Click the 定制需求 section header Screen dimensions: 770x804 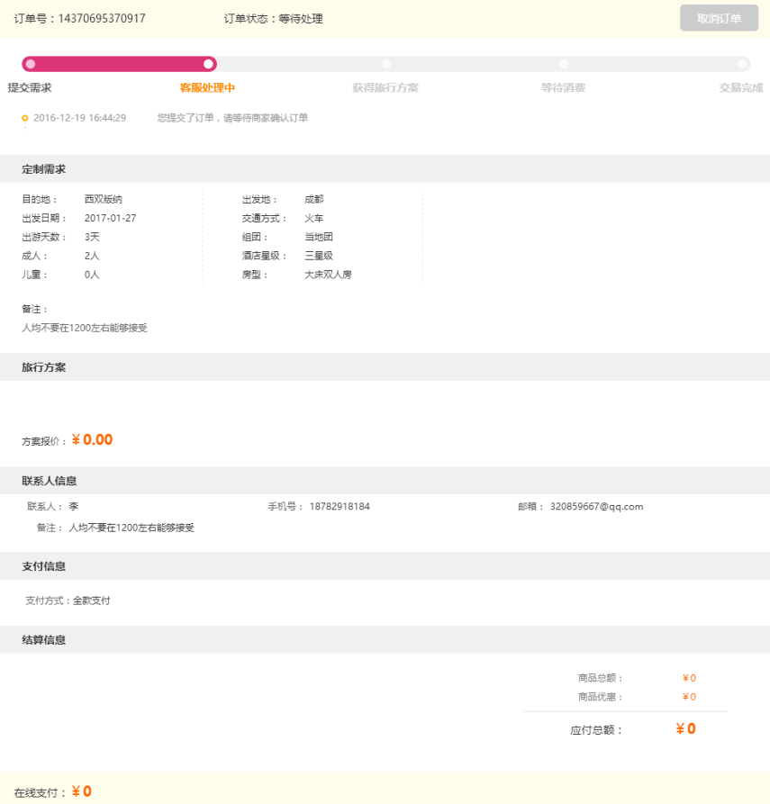pyautogui.click(x=44, y=169)
